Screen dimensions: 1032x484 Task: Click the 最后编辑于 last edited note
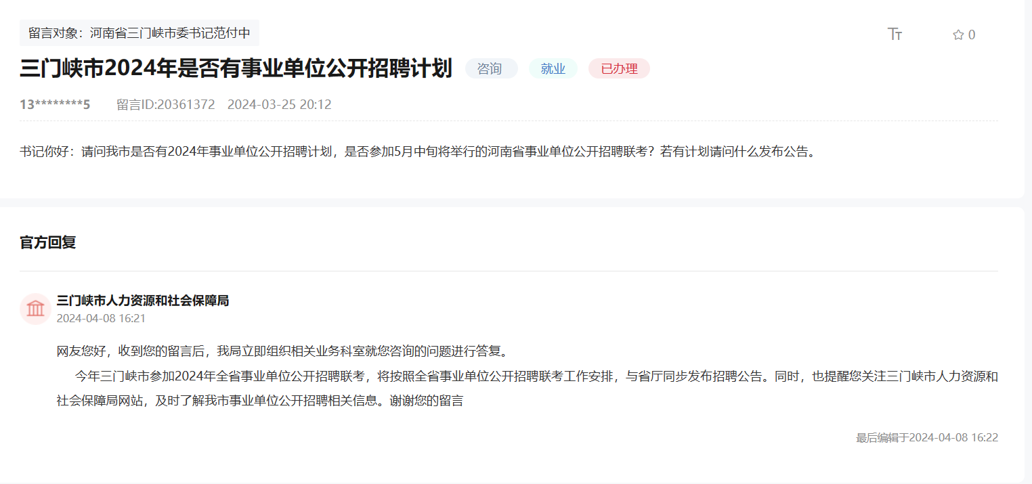(926, 438)
